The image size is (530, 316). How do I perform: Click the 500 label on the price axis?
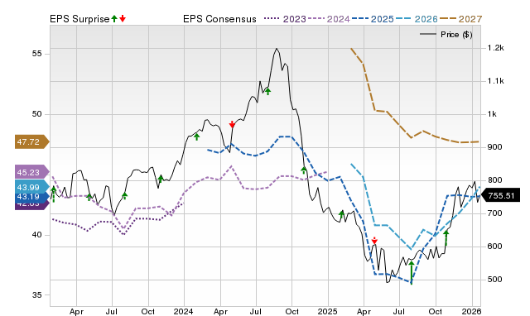[495, 280]
